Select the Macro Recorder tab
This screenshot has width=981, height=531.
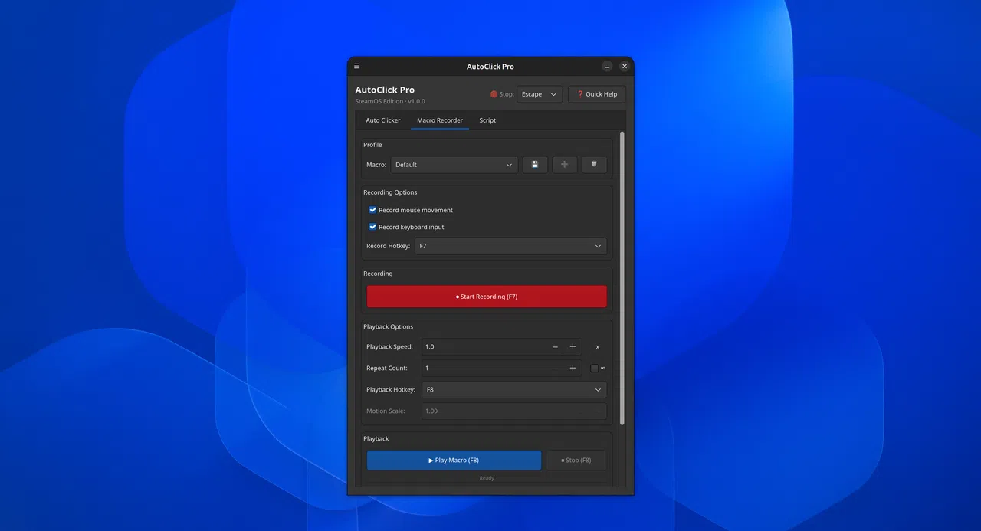[440, 120]
